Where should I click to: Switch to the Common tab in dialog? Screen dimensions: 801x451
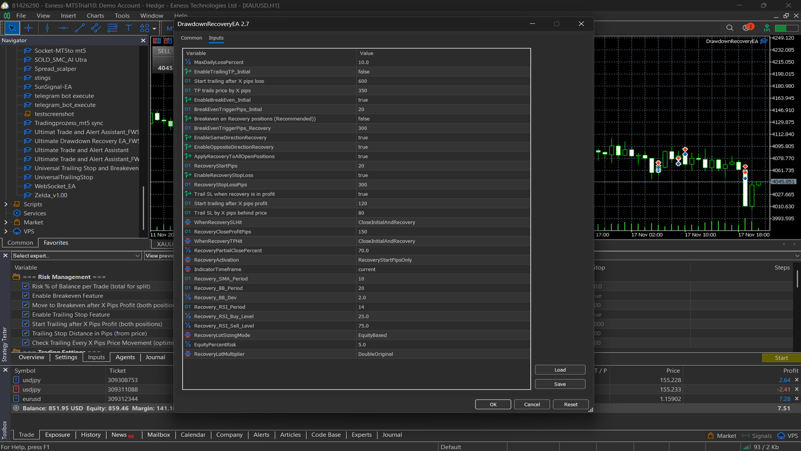pyautogui.click(x=191, y=38)
